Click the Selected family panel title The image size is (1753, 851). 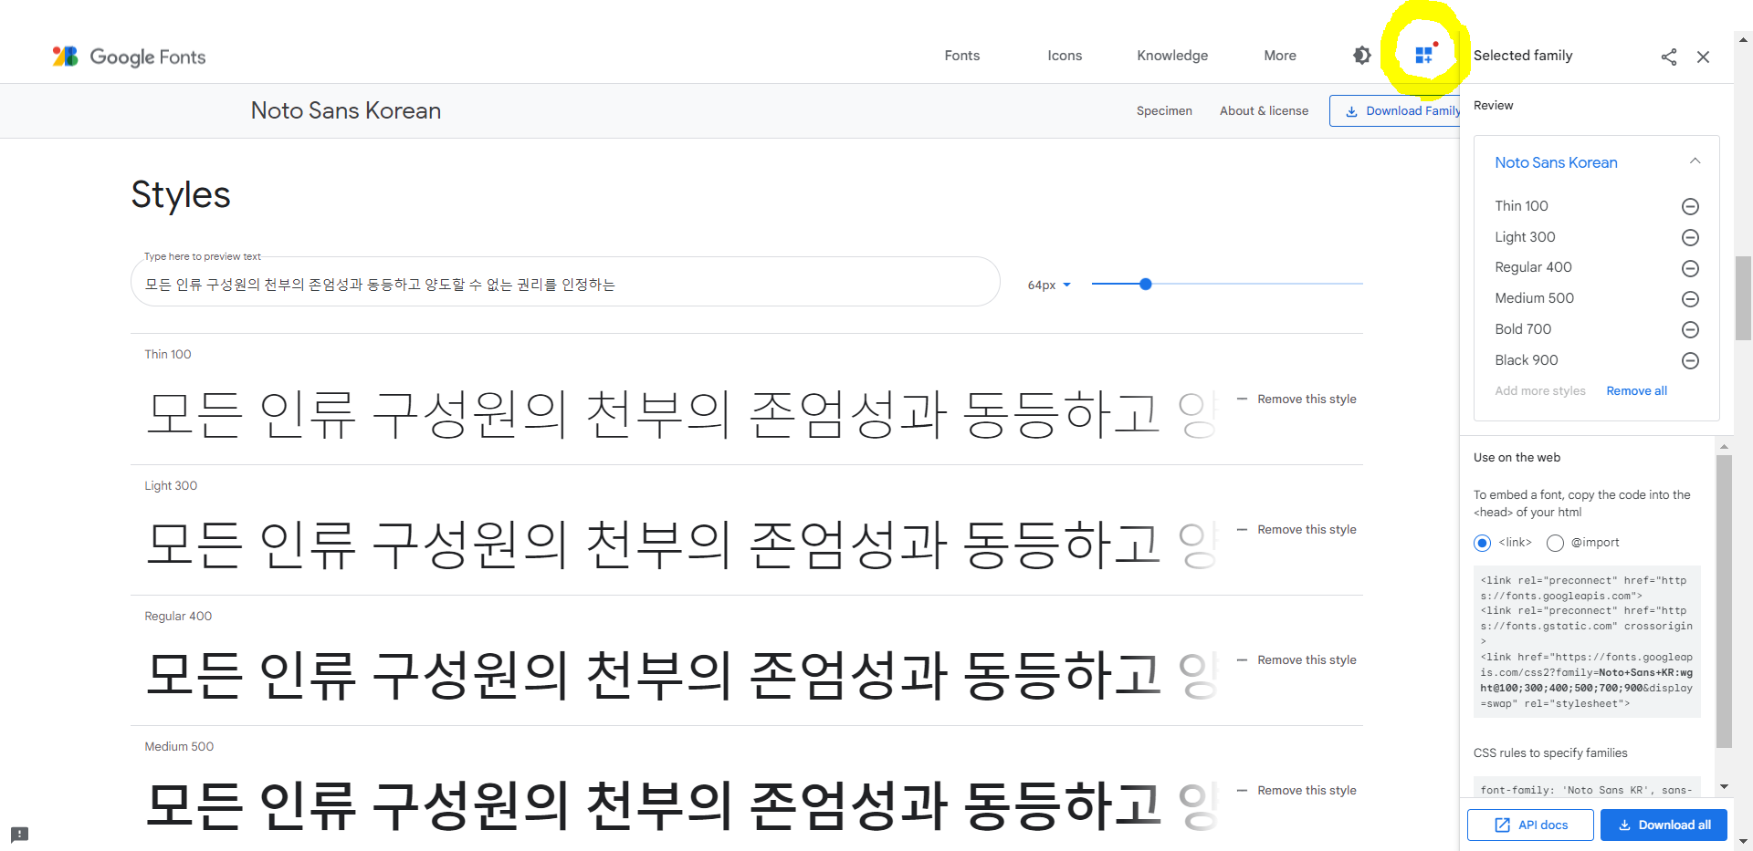coord(1523,56)
